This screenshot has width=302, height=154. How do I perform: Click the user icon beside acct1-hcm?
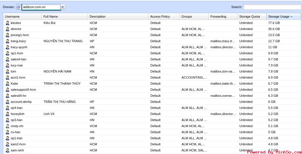click(7, 77)
